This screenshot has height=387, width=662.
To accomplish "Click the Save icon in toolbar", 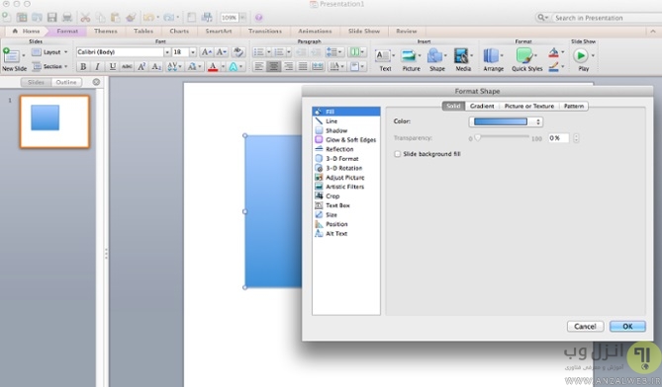I will click(x=51, y=17).
